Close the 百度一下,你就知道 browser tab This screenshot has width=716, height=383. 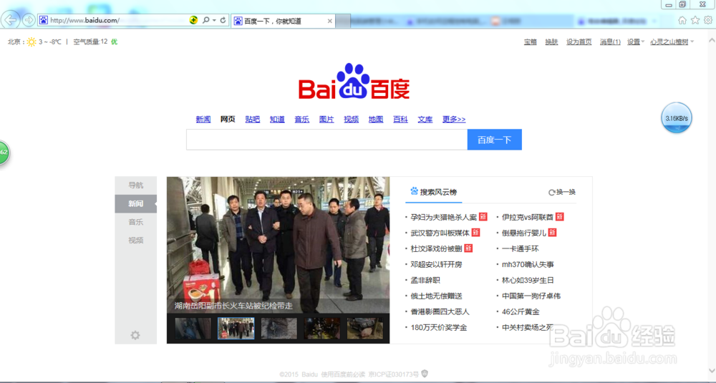pyautogui.click(x=329, y=21)
